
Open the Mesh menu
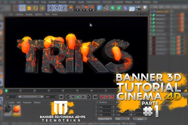(x=36, y=2)
